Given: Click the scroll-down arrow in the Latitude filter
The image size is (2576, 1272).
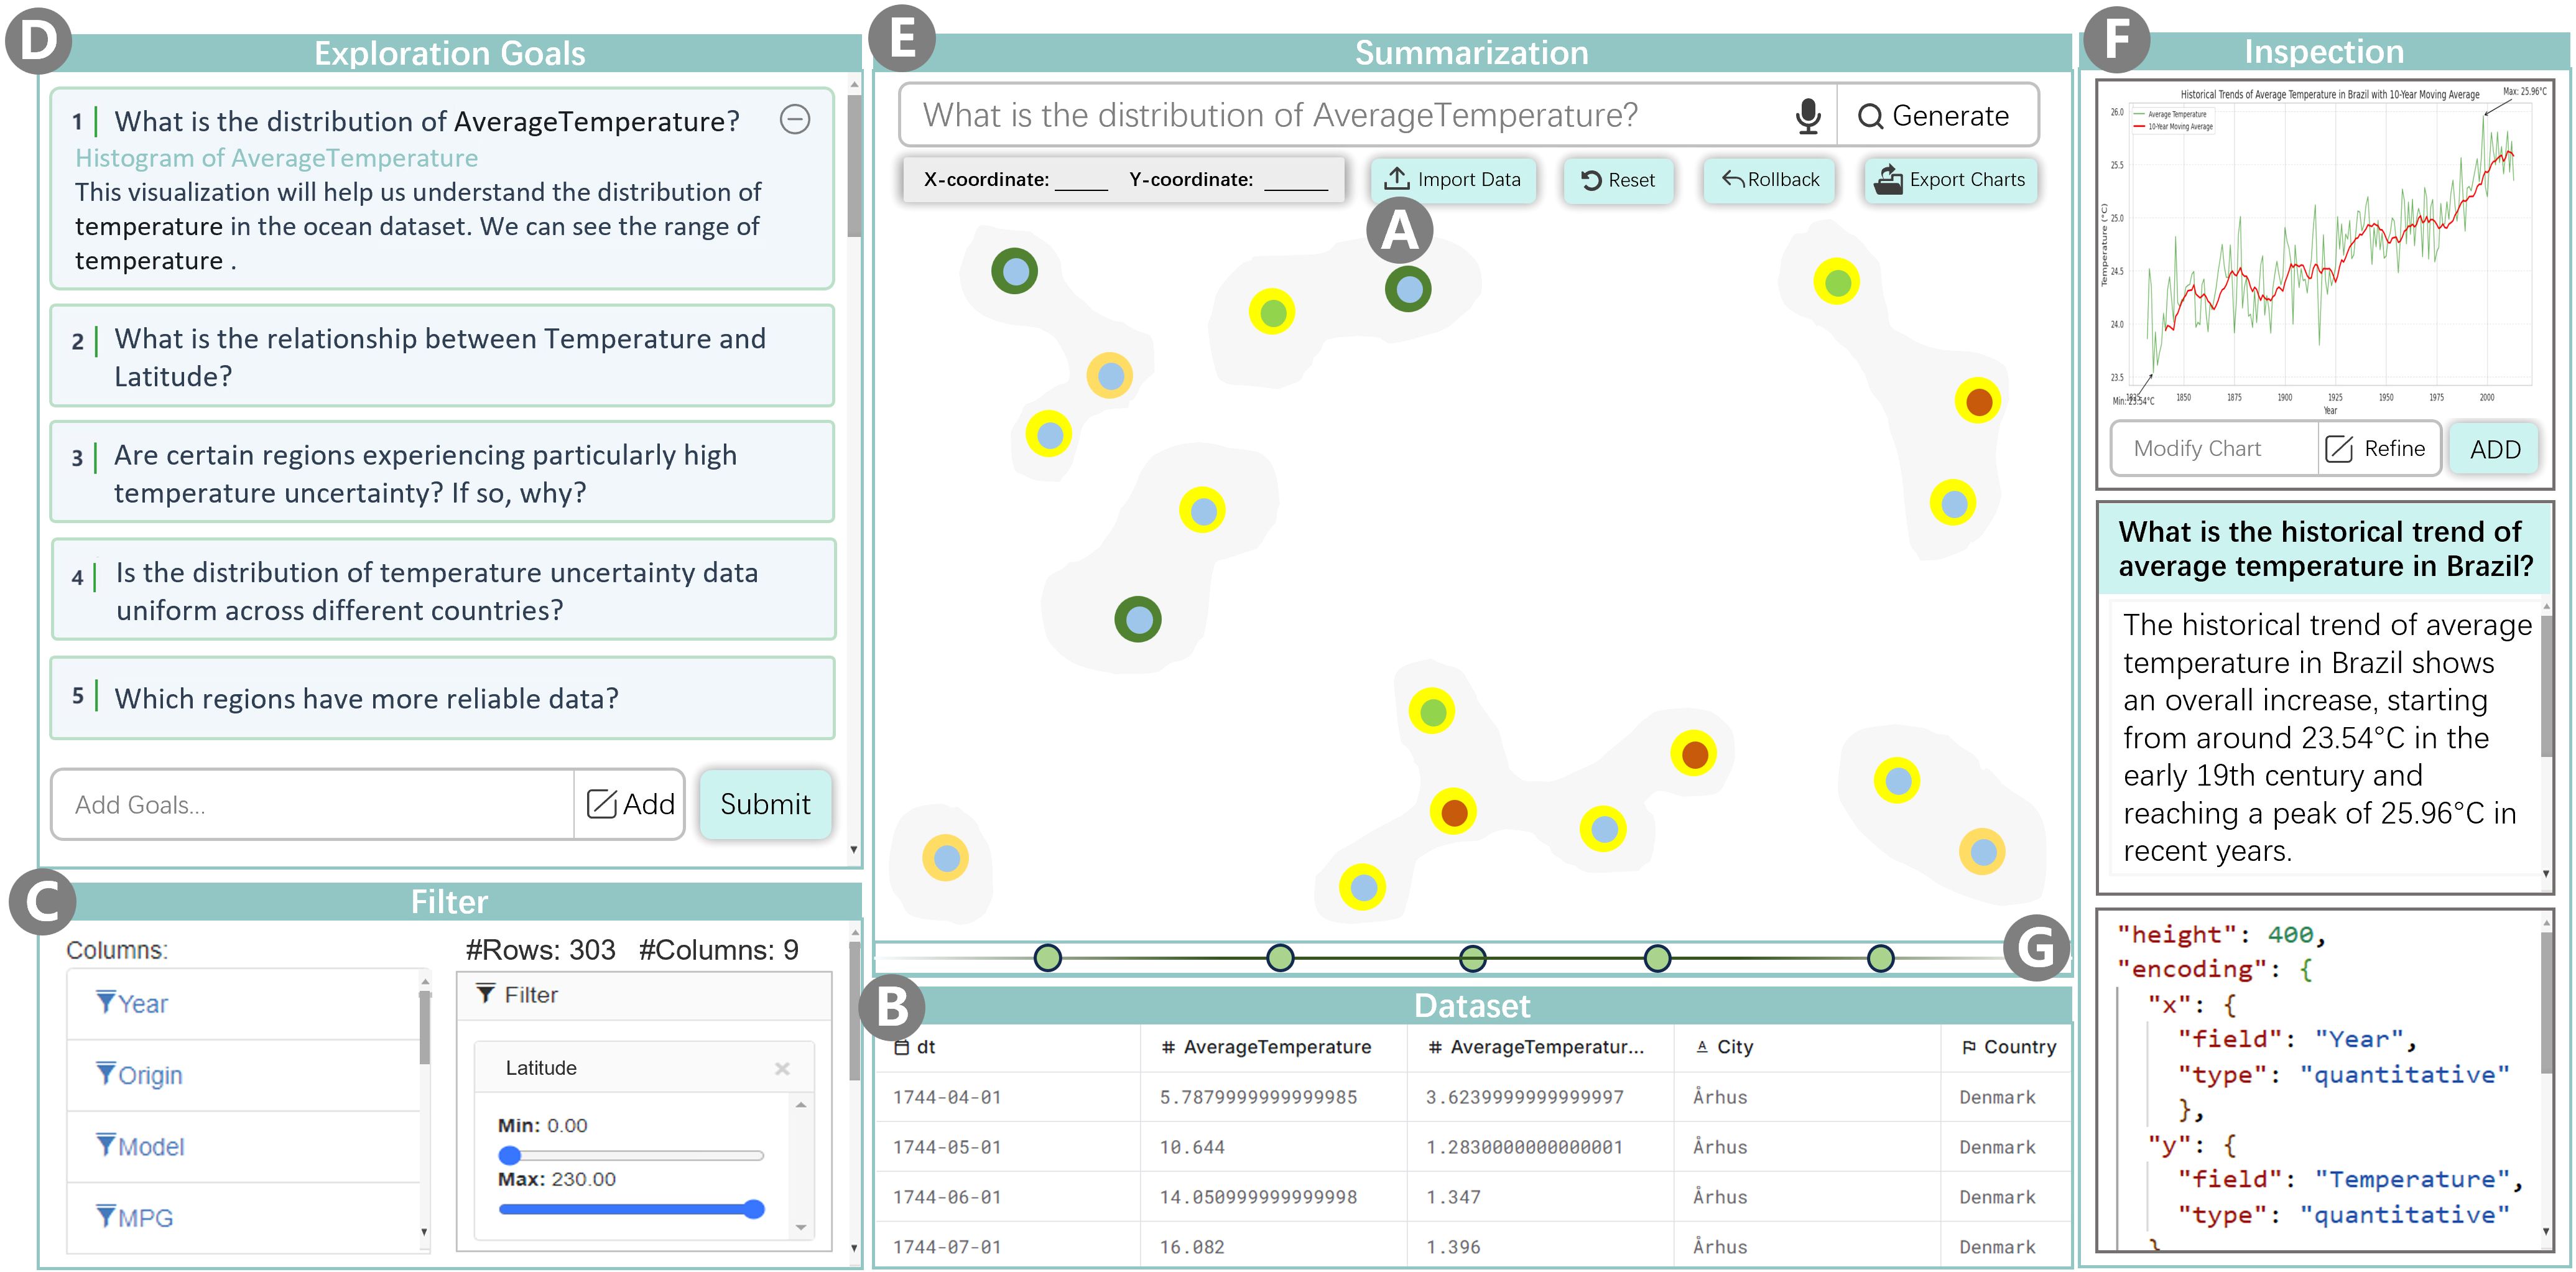Looking at the screenshot, I should pos(801,1228).
